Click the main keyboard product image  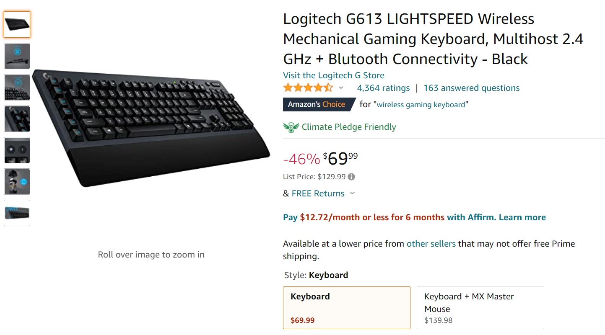[151, 126]
